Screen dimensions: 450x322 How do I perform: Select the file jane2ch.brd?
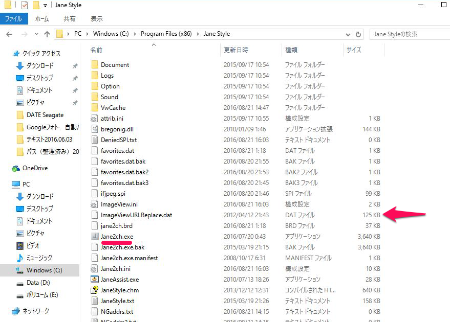(117, 226)
